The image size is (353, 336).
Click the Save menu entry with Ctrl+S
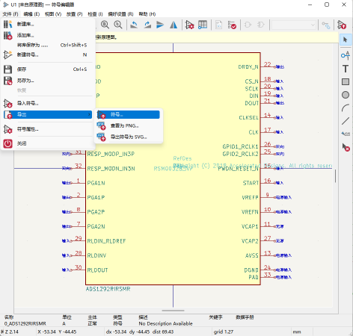(x=48, y=69)
